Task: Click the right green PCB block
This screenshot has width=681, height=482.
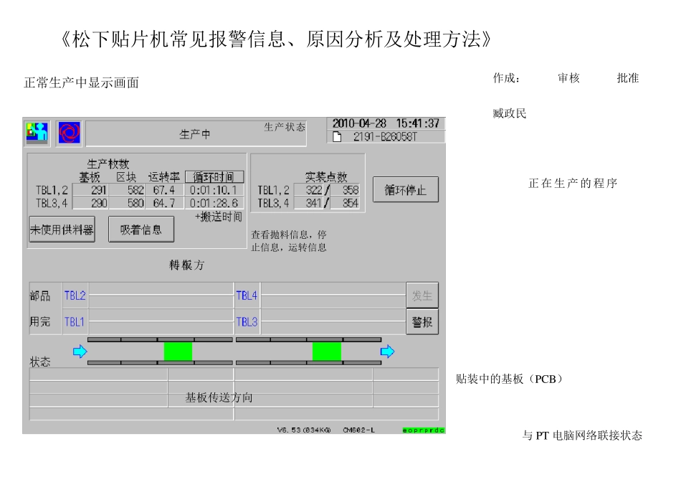Action: click(327, 351)
